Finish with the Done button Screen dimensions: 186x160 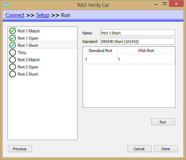coord(166,149)
